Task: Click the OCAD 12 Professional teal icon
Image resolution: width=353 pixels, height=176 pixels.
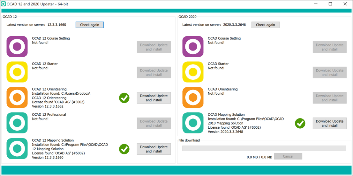Action: click(x=17, y=123)
